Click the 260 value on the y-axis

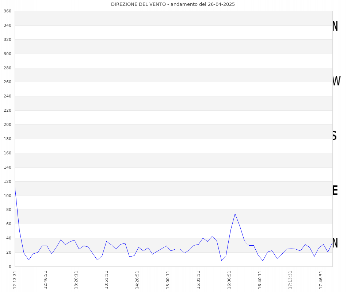[7, 82]
